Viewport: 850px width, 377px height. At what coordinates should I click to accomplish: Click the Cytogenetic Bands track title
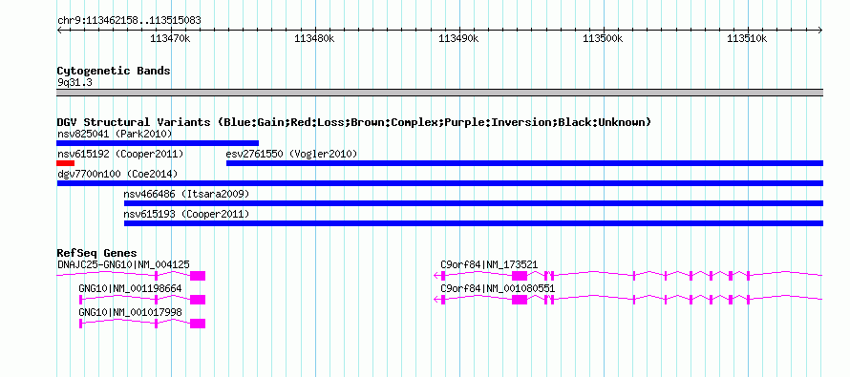tap(114, 71)
